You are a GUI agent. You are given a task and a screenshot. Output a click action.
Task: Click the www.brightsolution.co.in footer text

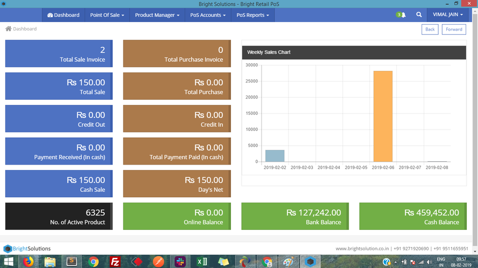[x=362, y=249]
